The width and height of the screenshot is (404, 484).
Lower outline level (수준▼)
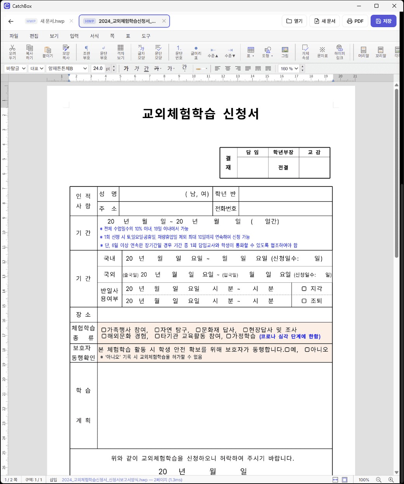click(230, 52)
